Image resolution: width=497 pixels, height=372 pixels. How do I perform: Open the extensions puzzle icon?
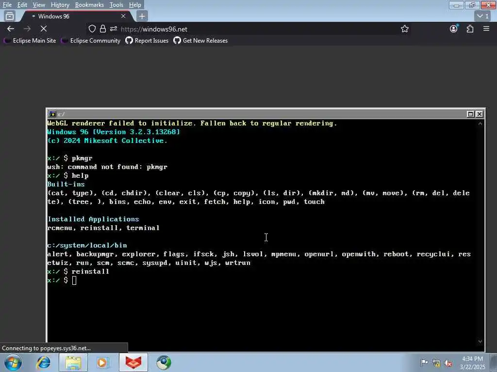470,29
